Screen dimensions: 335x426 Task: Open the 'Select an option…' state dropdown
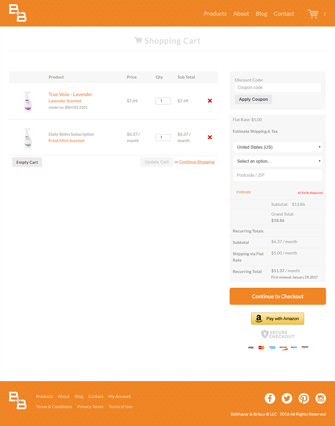pyautogui.click(x=278, y=161)
